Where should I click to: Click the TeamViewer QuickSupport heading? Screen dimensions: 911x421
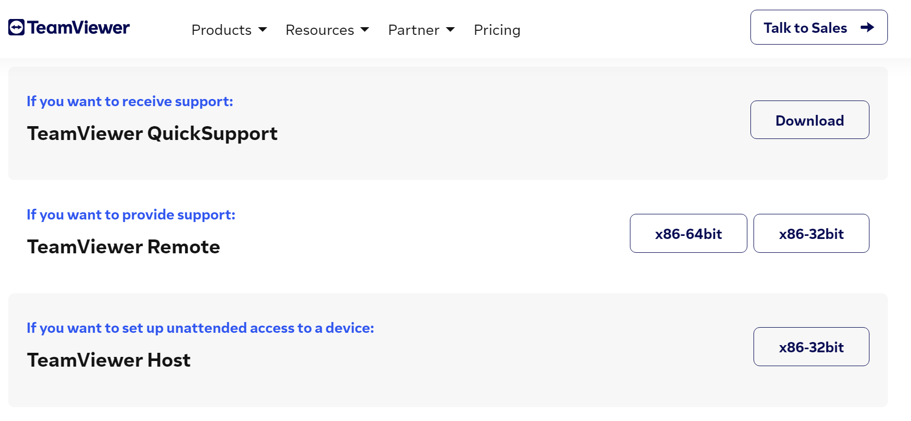tap(152, 133)
